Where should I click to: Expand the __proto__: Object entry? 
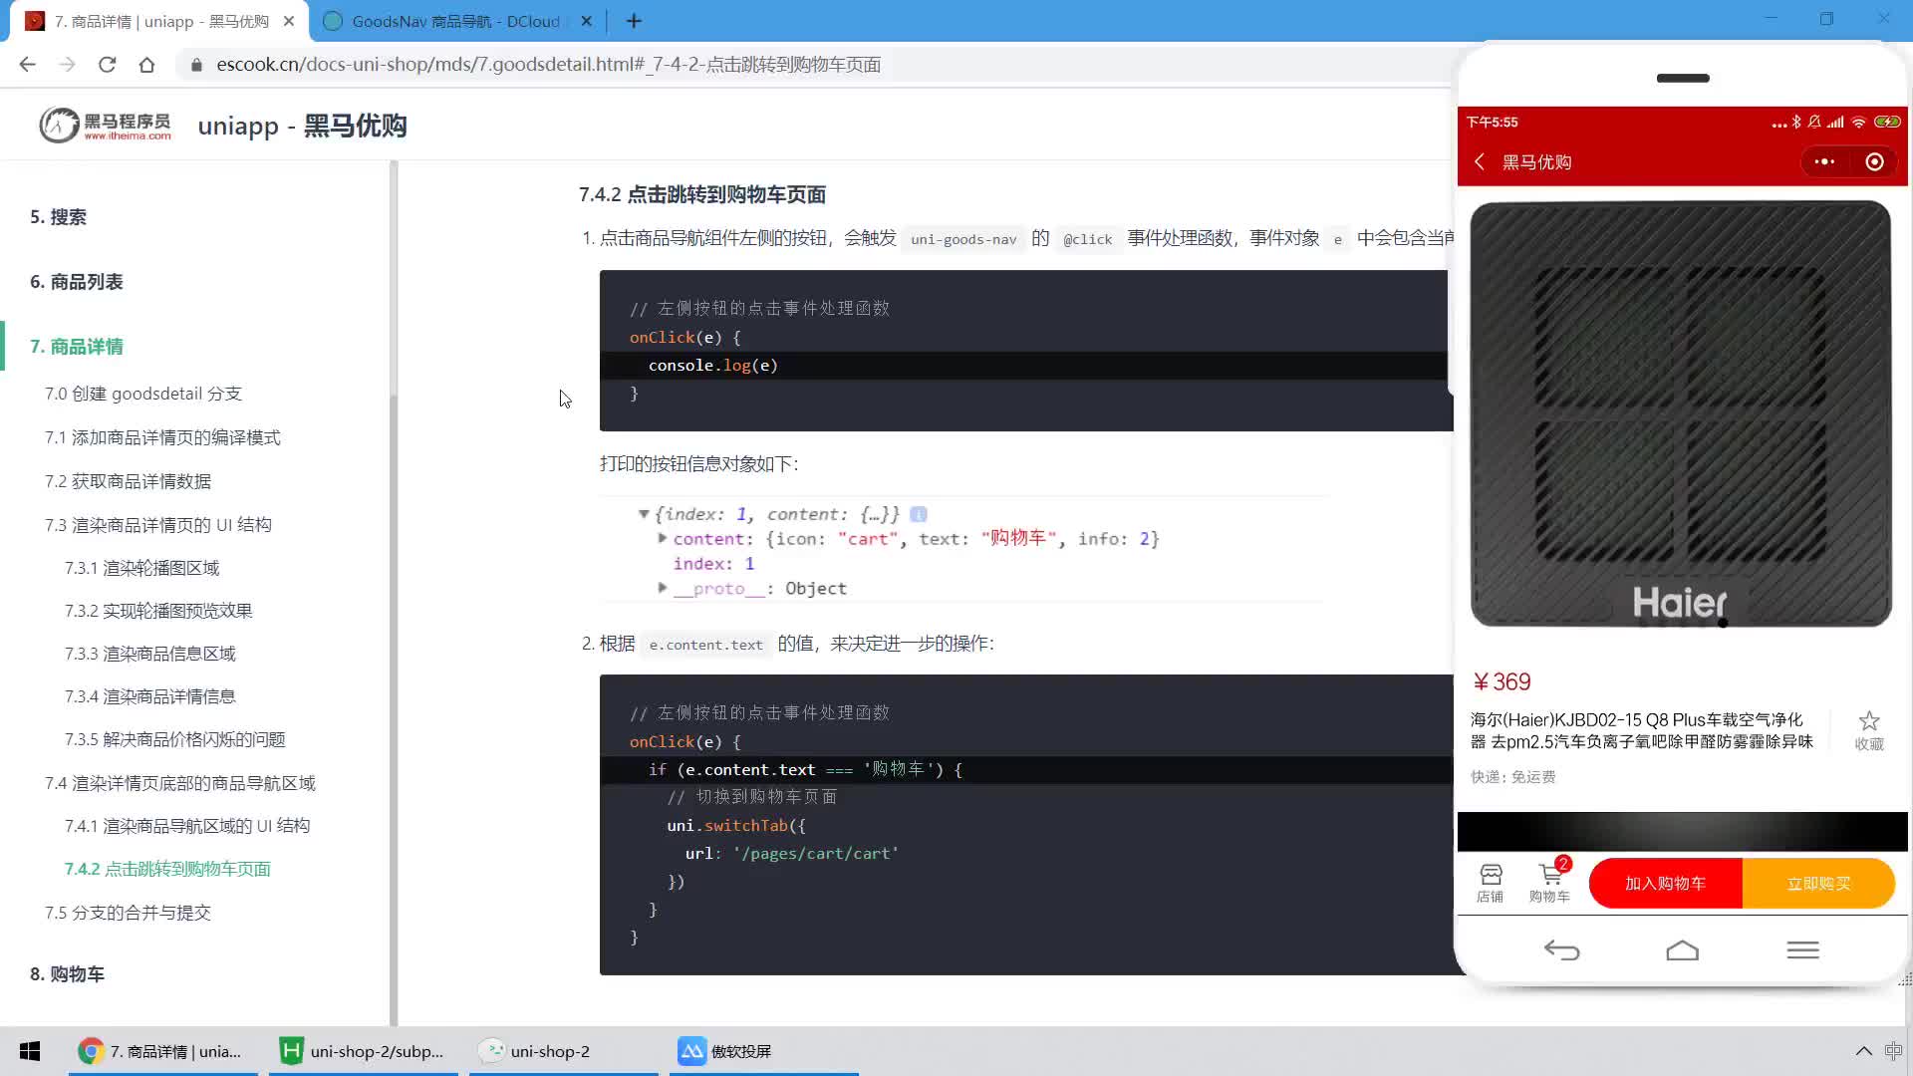[x=663, y=588]
